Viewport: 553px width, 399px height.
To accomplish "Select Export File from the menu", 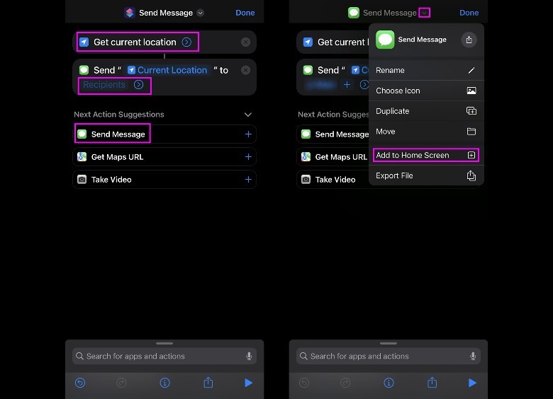I will point(426,175).
